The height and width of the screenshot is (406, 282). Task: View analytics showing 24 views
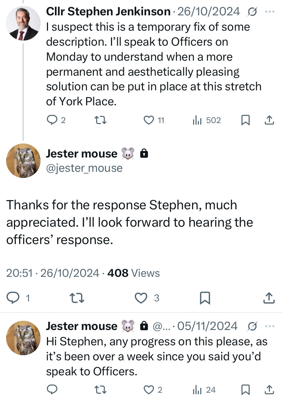pyautogui.click(x=204, y=390)
